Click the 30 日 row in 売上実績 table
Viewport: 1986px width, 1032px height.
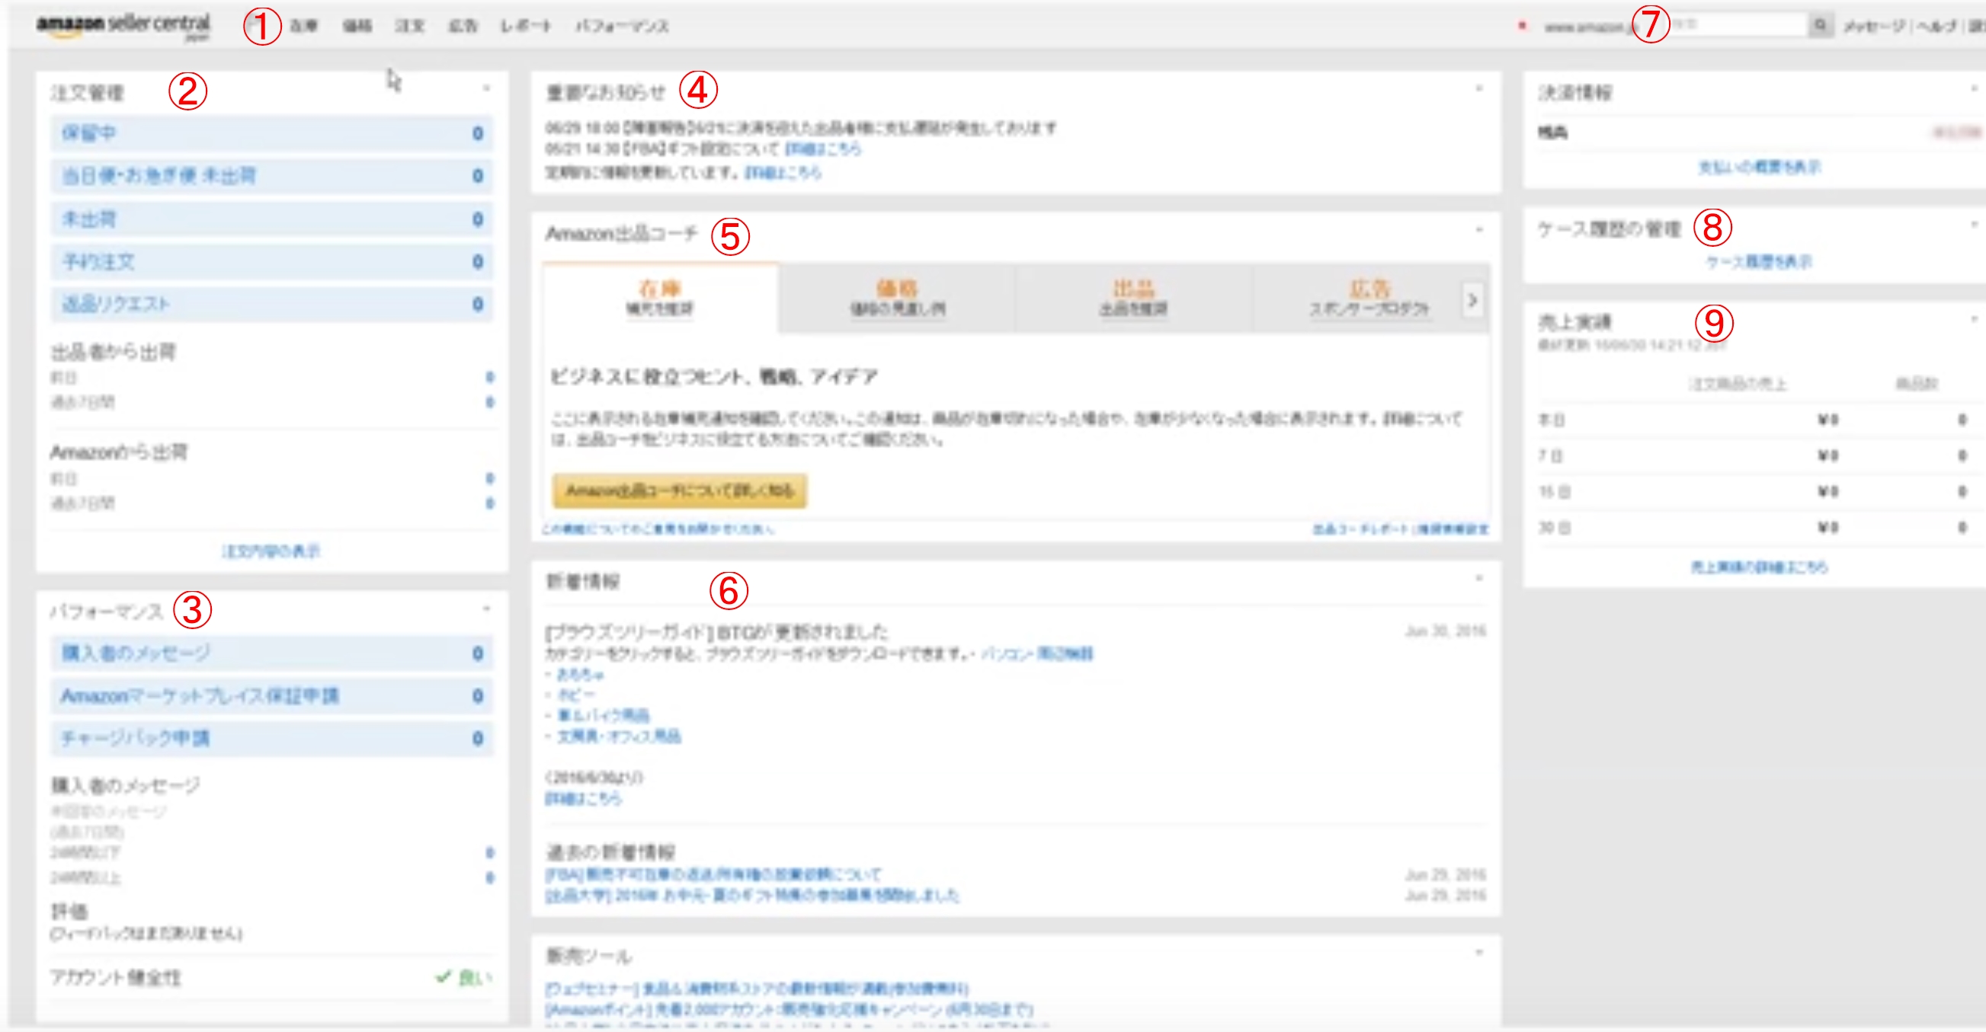tap(1756, 527)
